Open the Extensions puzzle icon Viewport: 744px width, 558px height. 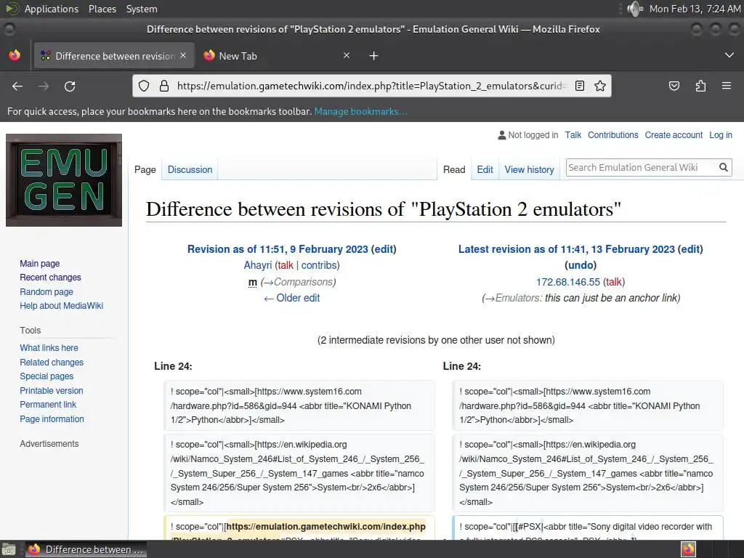click(x=700, y=86)
